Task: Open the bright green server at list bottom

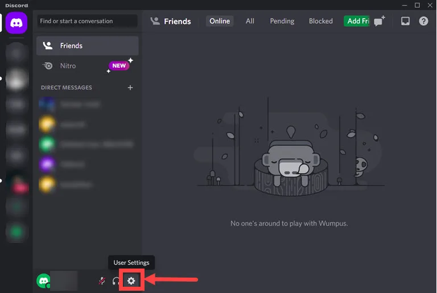Action: pos(17,232)
